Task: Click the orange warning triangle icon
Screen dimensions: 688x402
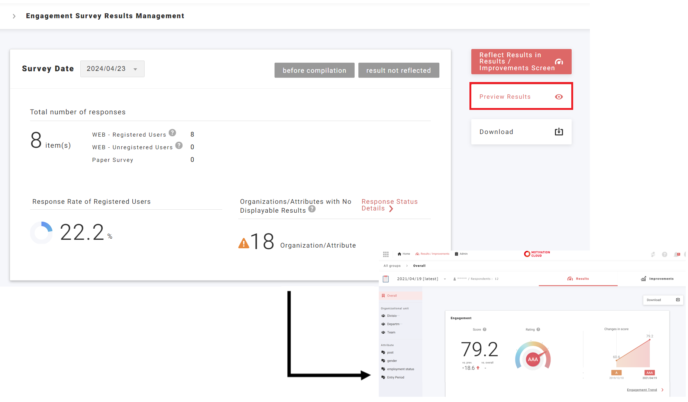Action: pyautogui.click(x=244, y=243)
